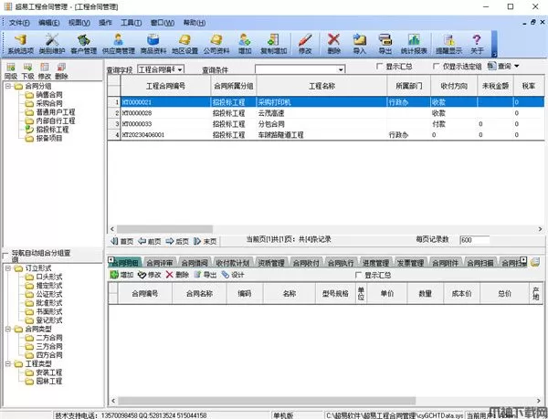Open 统计报表 chart tool
The width and height of the screenshot is (548, 419).
coord(414,44)
